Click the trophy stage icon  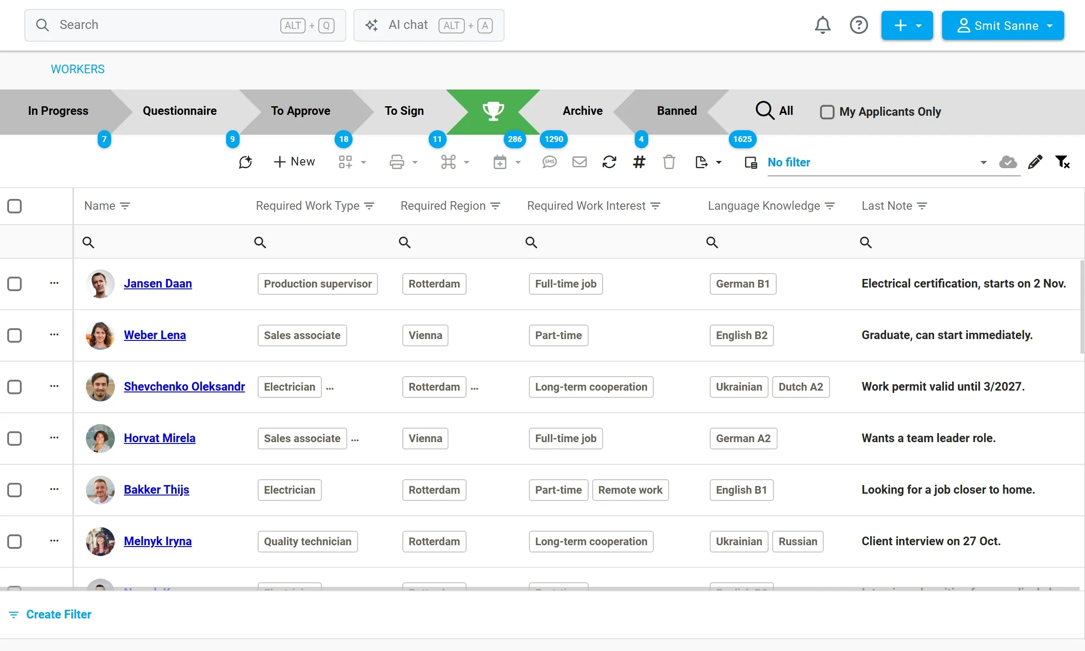pos(493,111)
